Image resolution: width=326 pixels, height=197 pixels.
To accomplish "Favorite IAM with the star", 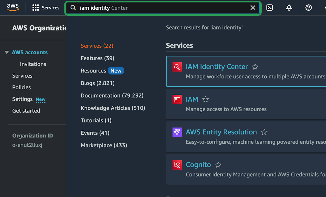I will [x=206, y=100].
